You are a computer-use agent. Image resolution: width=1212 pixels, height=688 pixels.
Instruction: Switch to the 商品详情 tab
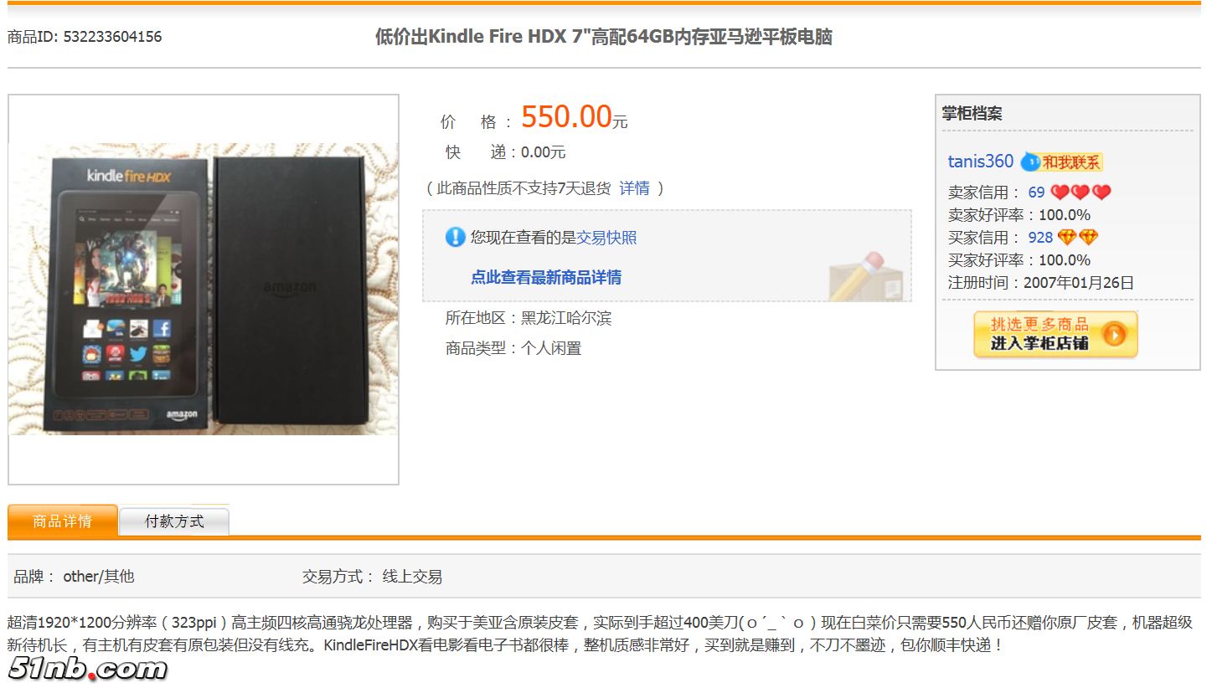[62, 521]
